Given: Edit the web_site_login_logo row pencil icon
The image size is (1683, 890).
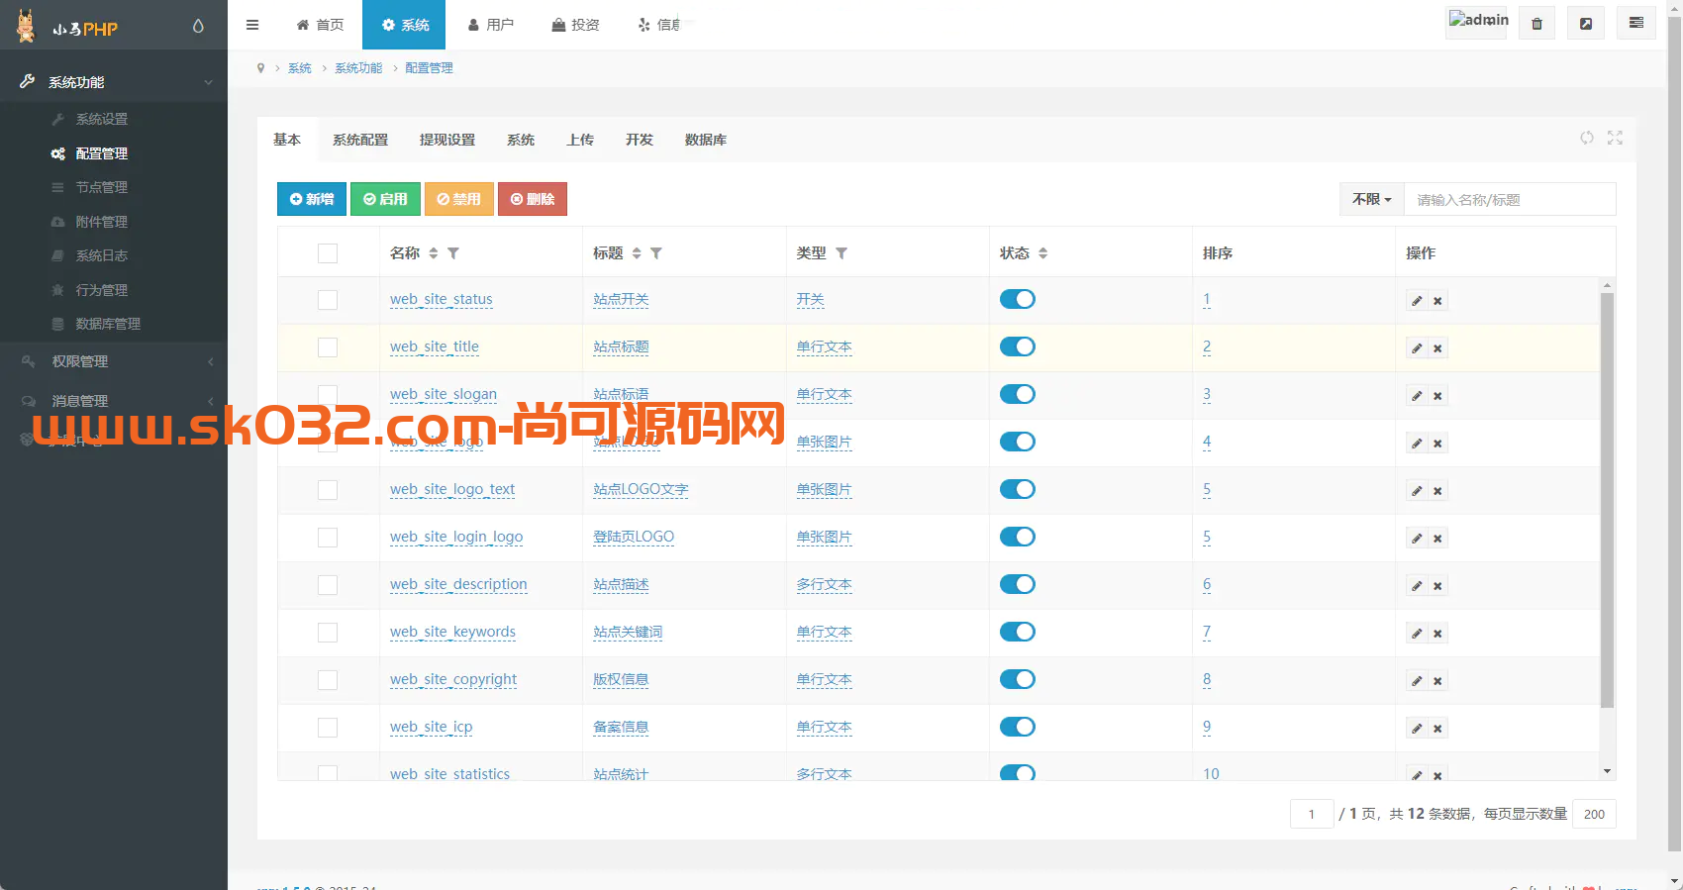Looking at the screenshot, I should point(1417,539).
